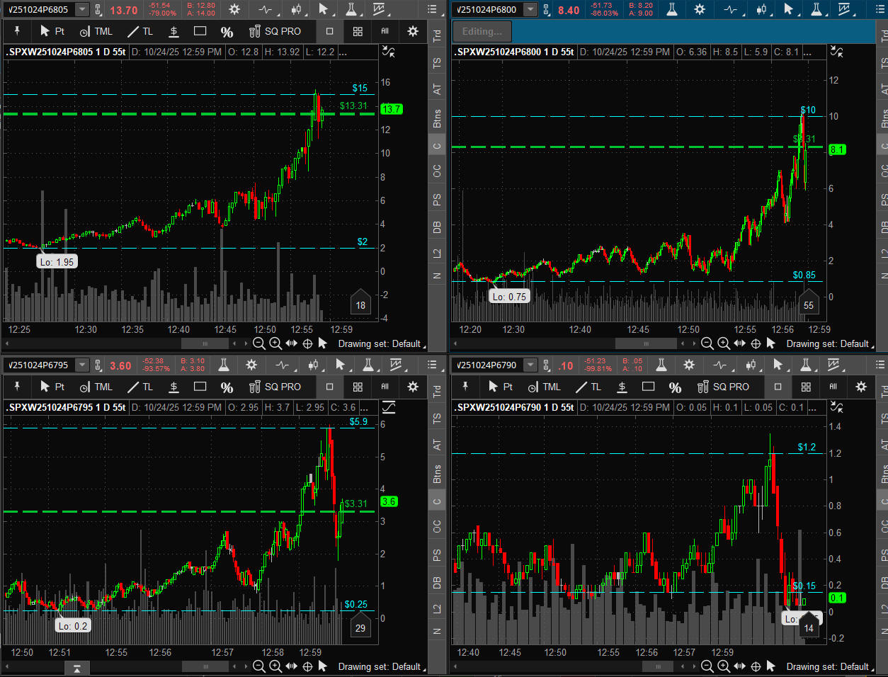Image resolution: width=888 pixels, height=677 pixels.
Task: Select the percent (%) tool in bottom-right chart
Action: 675,387
